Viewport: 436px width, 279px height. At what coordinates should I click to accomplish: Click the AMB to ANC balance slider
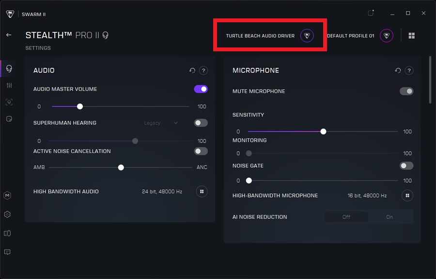[121, 167]
